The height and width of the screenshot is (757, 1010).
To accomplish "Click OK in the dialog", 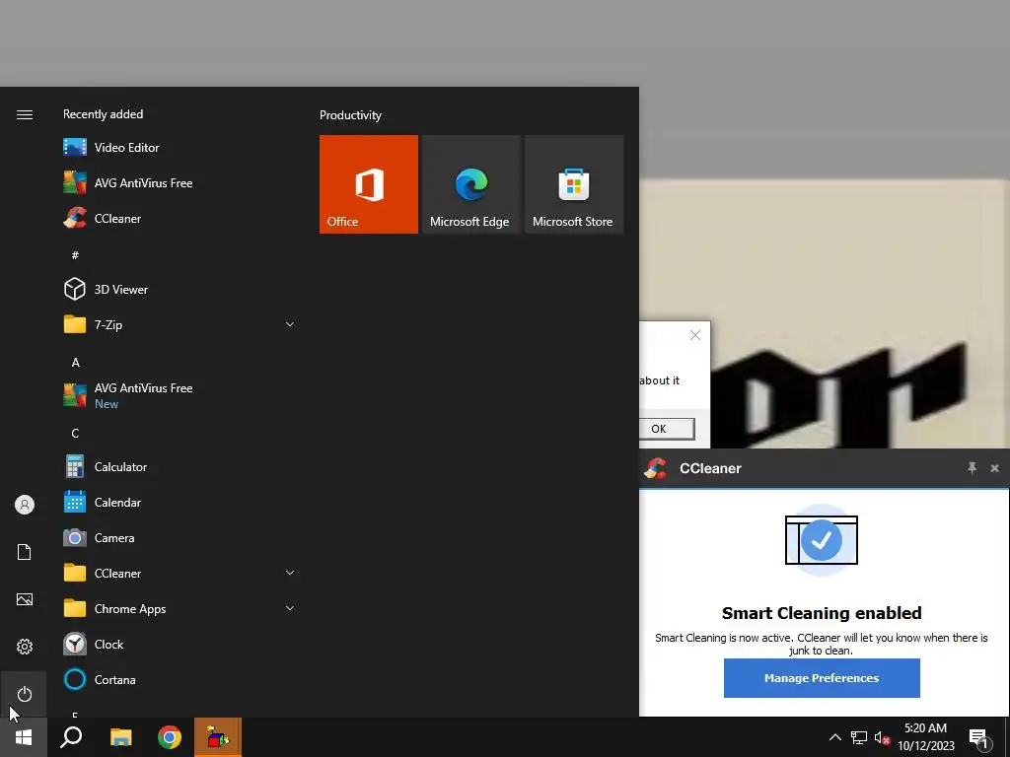I will click(x=666, y=429).
